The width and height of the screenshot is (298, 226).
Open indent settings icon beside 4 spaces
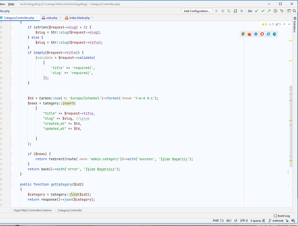point(263,221)
